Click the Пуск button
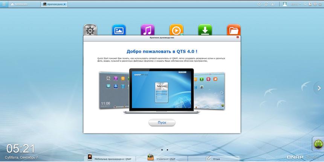Screen dimensions: 324x162 162,123
